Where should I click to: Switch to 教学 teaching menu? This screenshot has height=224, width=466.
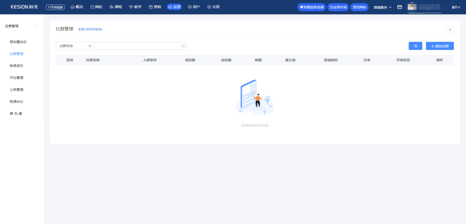[135, 7]
